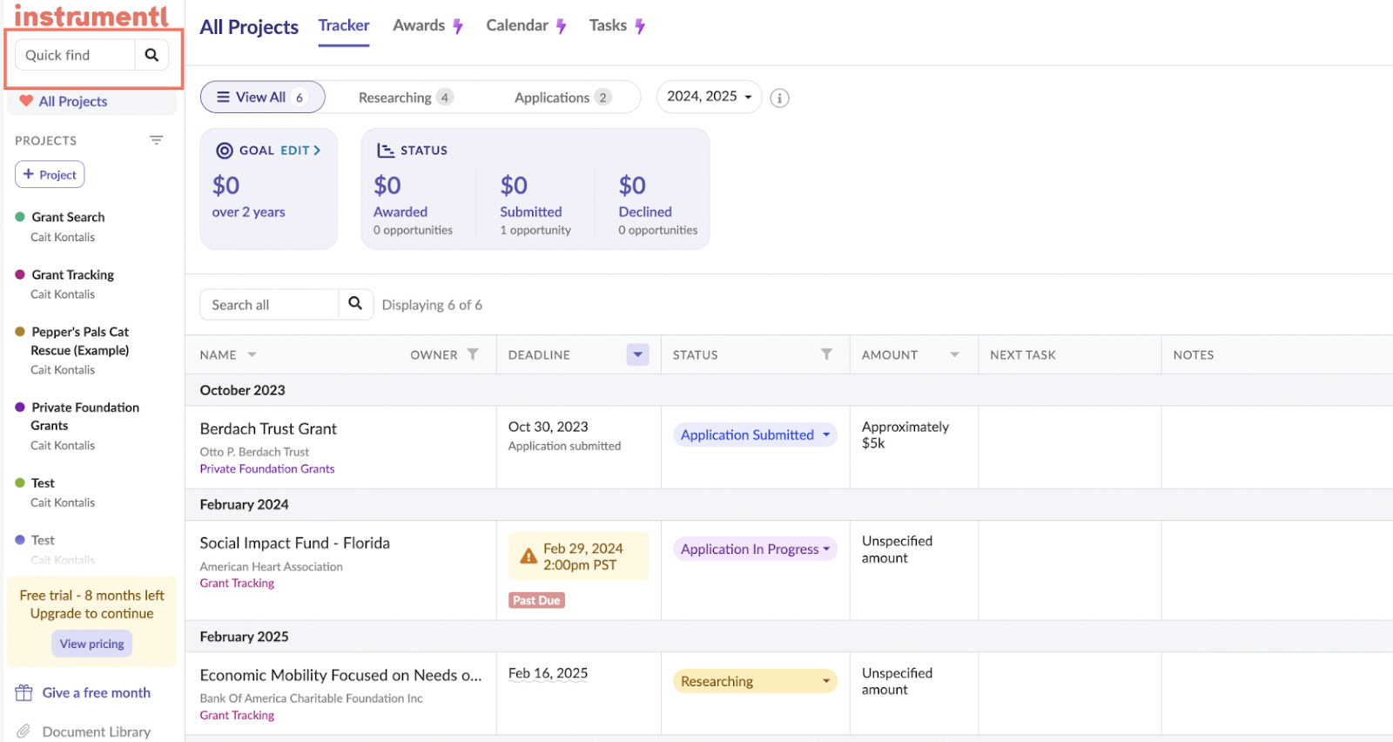
Task: Select the Researching 4 filter
Action: coord(405,98)
